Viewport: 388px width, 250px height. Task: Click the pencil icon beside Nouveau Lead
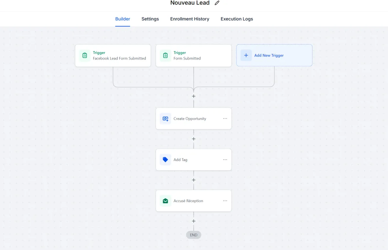click(x=217, y=3)
